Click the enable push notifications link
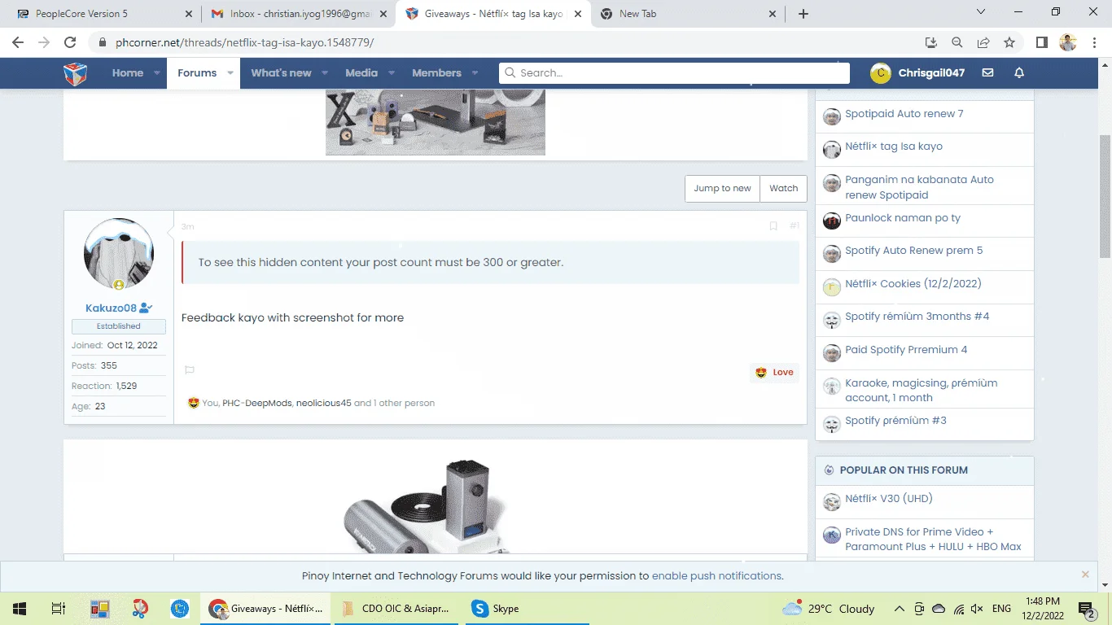 716,575
